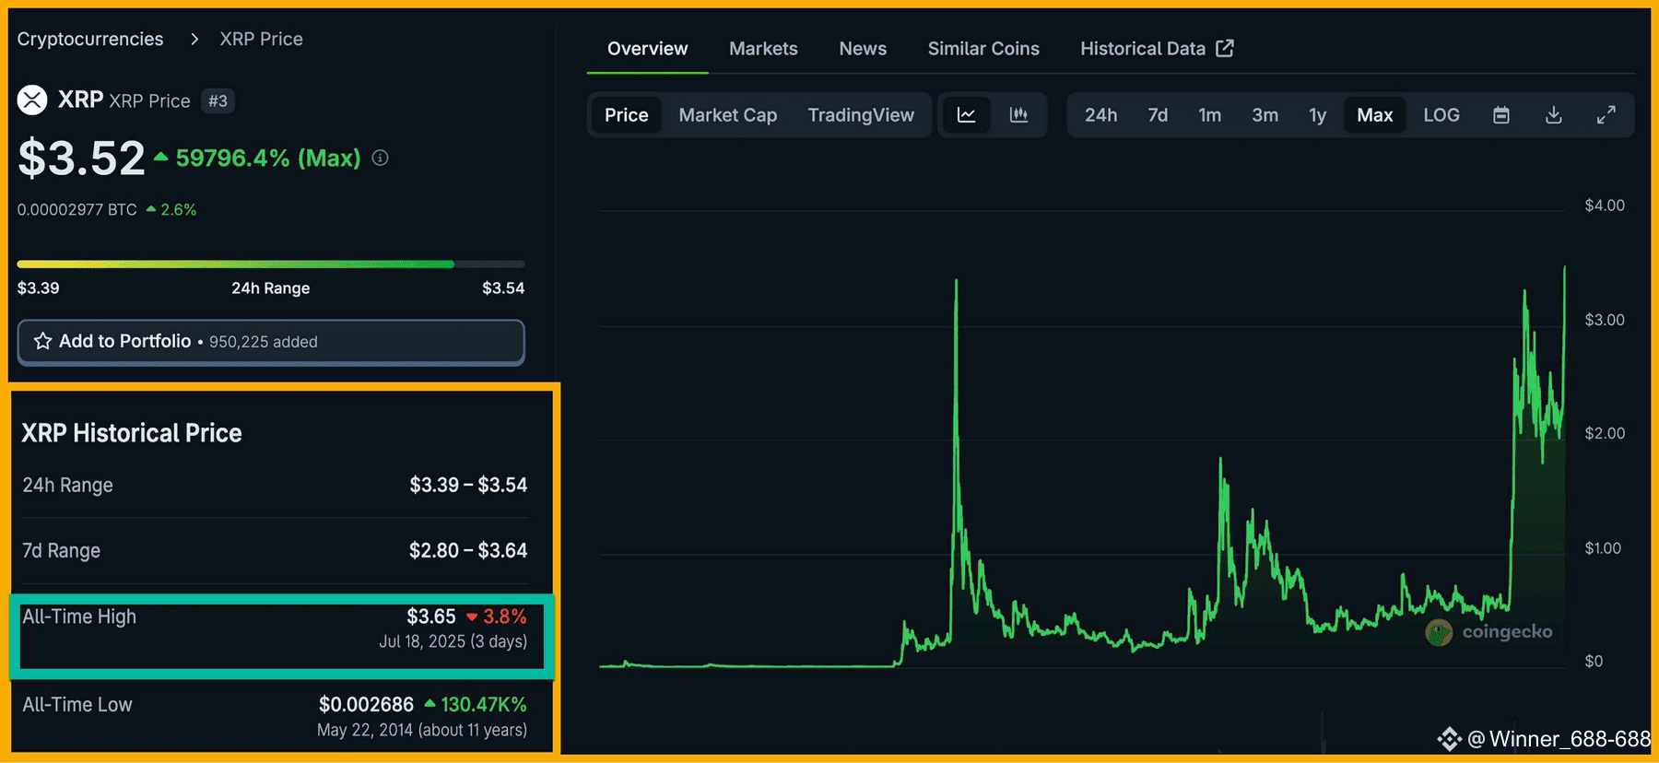This screenshot has width=1659, height=763.
Task: Select the Price chart mode
Action: (x=627, y=115)
